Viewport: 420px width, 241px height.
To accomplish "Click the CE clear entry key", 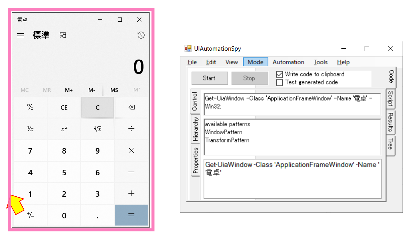I will [64, 107].
